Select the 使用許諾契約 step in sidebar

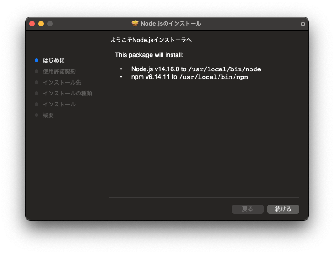coord(59,71)
